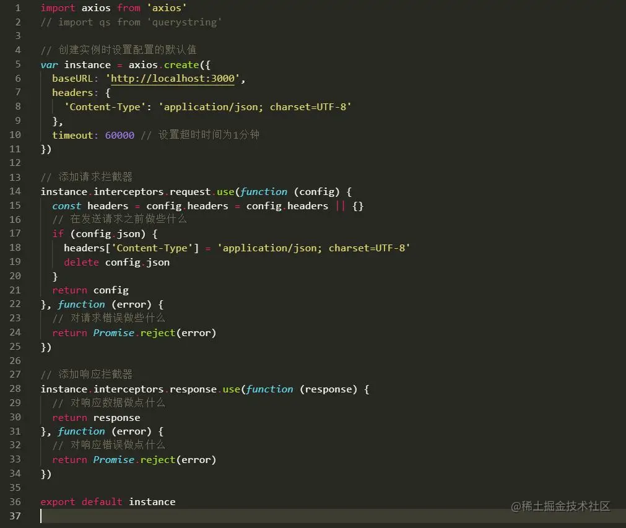
Task: Click the 'delete' keyword on line 19
Action: (x=82, y=262)
